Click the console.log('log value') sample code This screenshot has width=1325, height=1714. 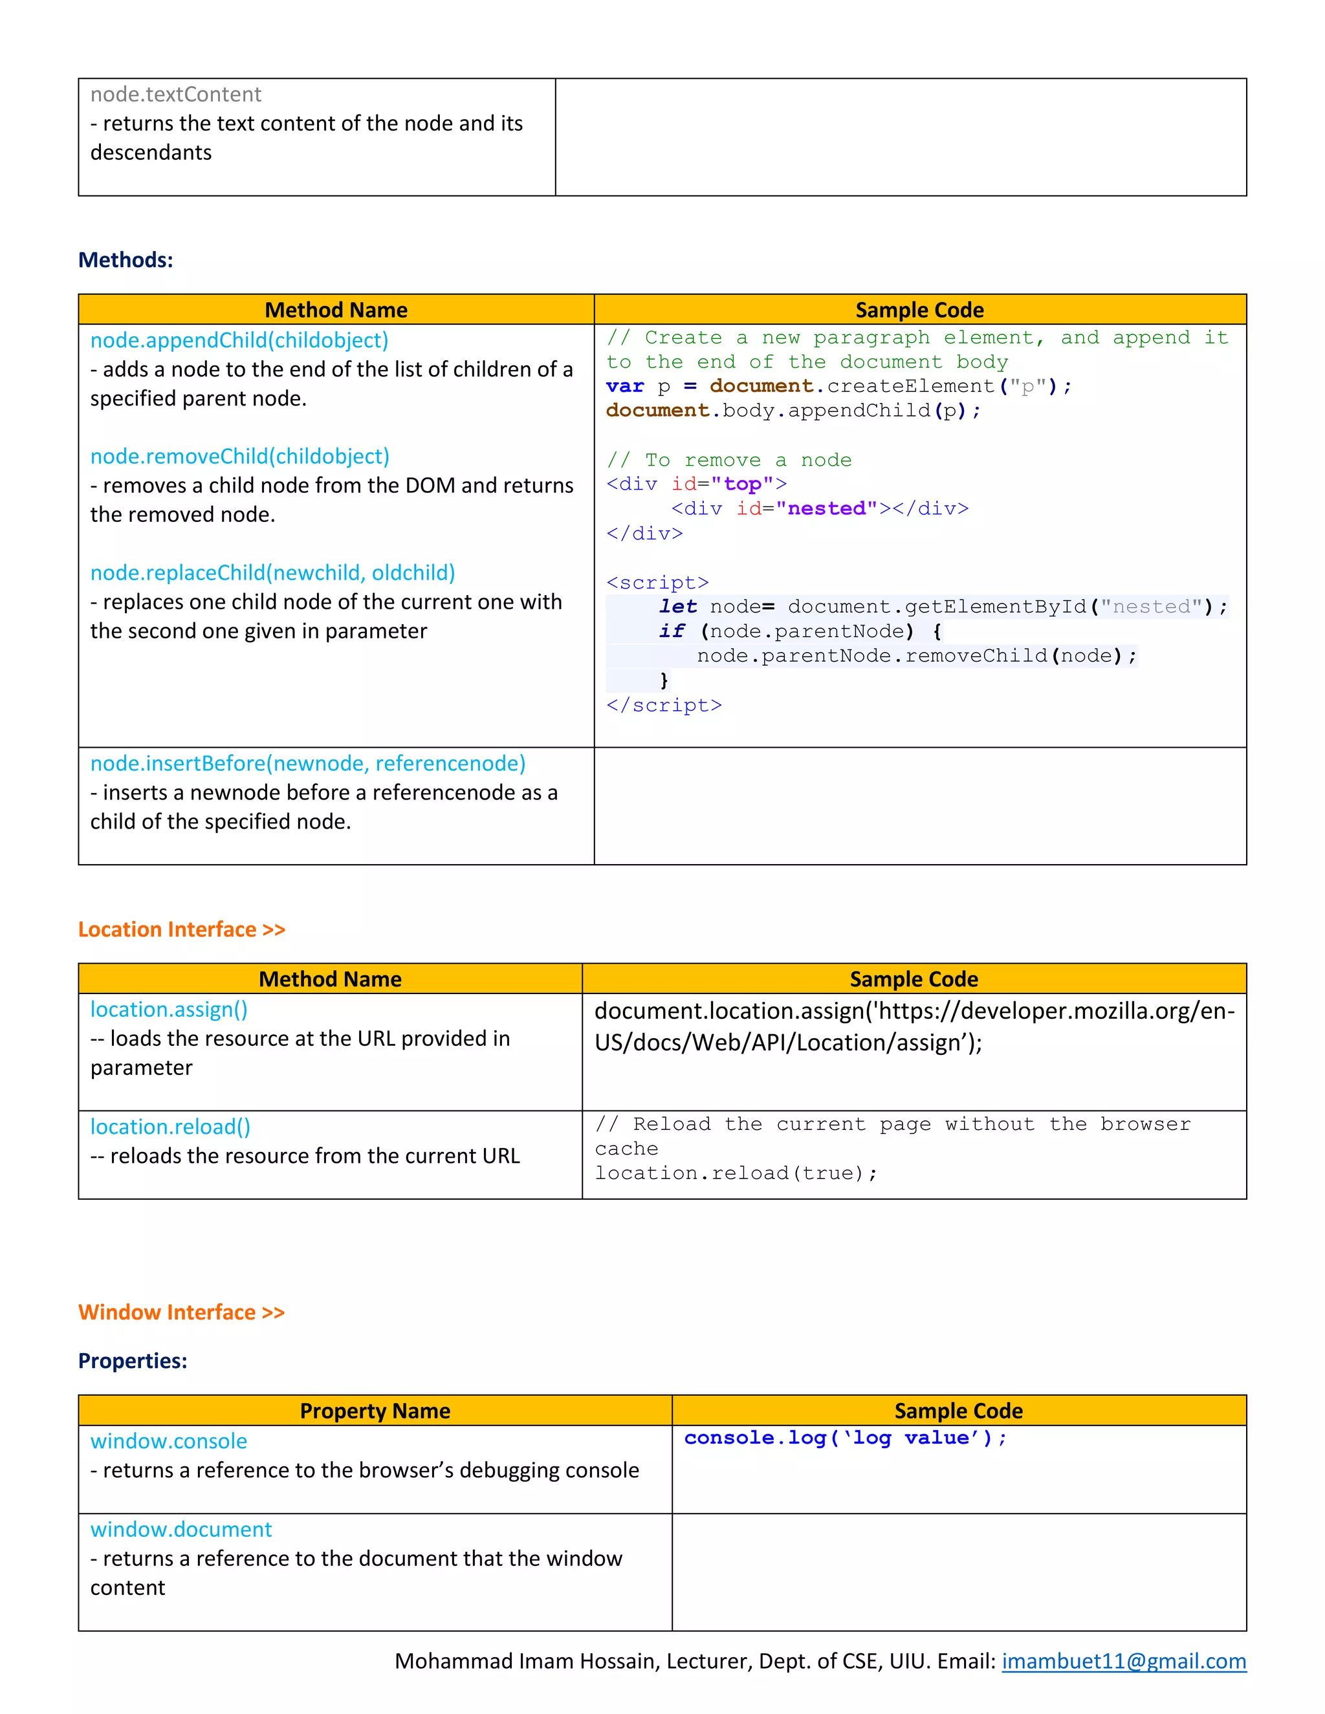[x=844, y=1438]
